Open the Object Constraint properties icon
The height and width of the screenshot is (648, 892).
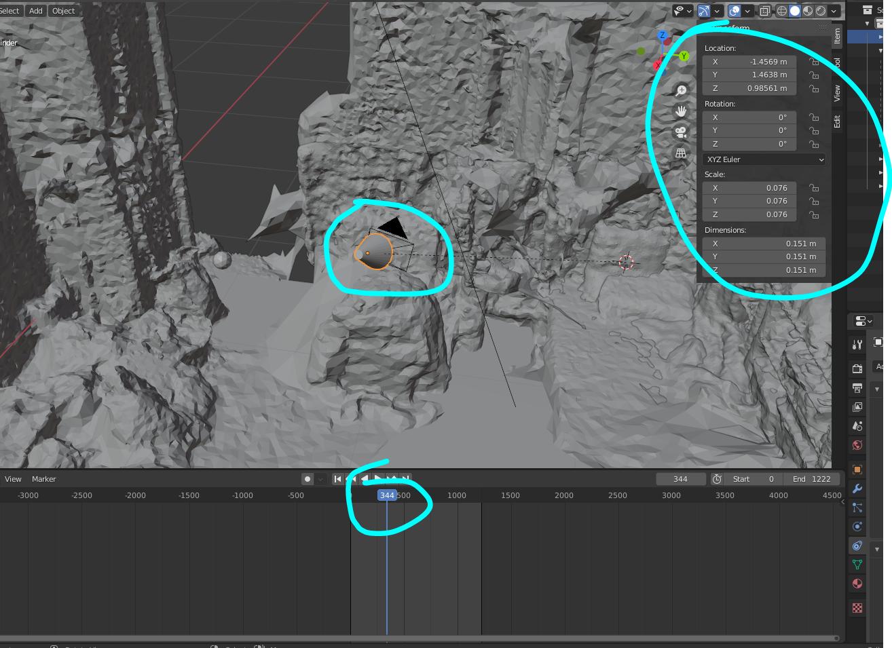(x=857, y=546)
